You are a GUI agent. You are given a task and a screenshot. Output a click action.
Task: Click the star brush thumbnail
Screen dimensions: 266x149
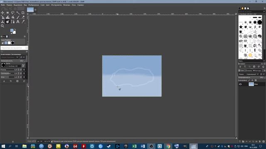[x=241, y=27]
